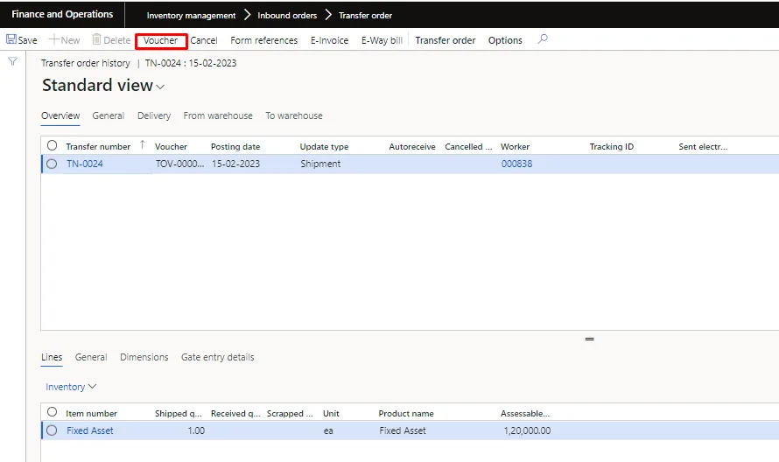This screenshot has height=462, width=779.
Task: Click the Assessable... column header
Action: pyautogui.click(x=524, y=413)
